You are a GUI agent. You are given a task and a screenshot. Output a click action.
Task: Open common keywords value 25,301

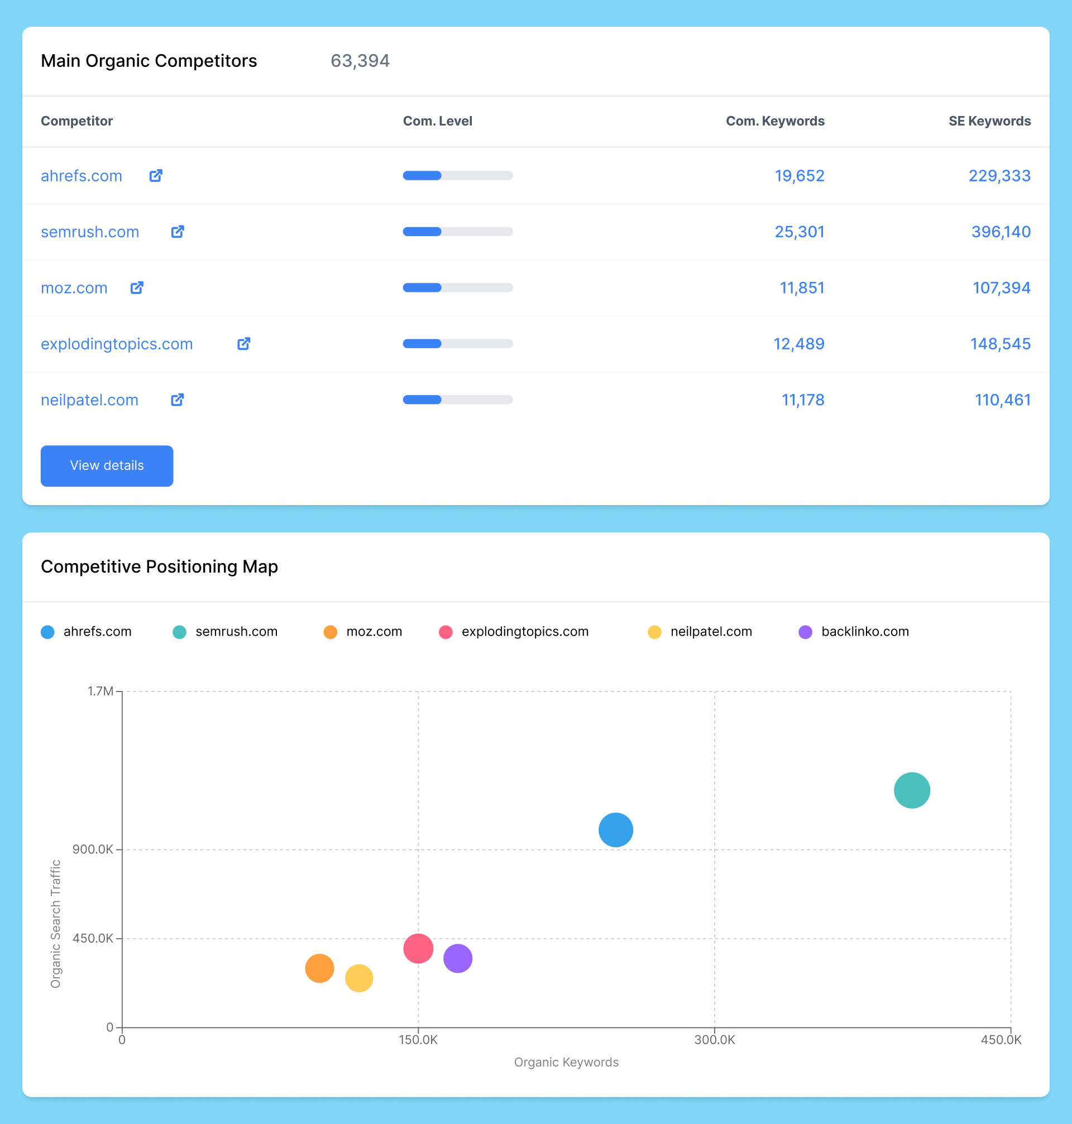(800, 232)
